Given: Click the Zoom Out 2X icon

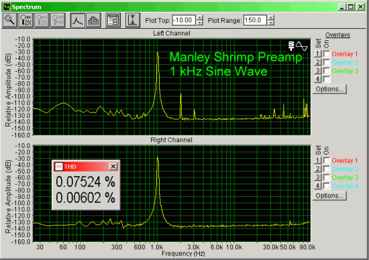Looking at the screenshot, I should coord(42,20).
